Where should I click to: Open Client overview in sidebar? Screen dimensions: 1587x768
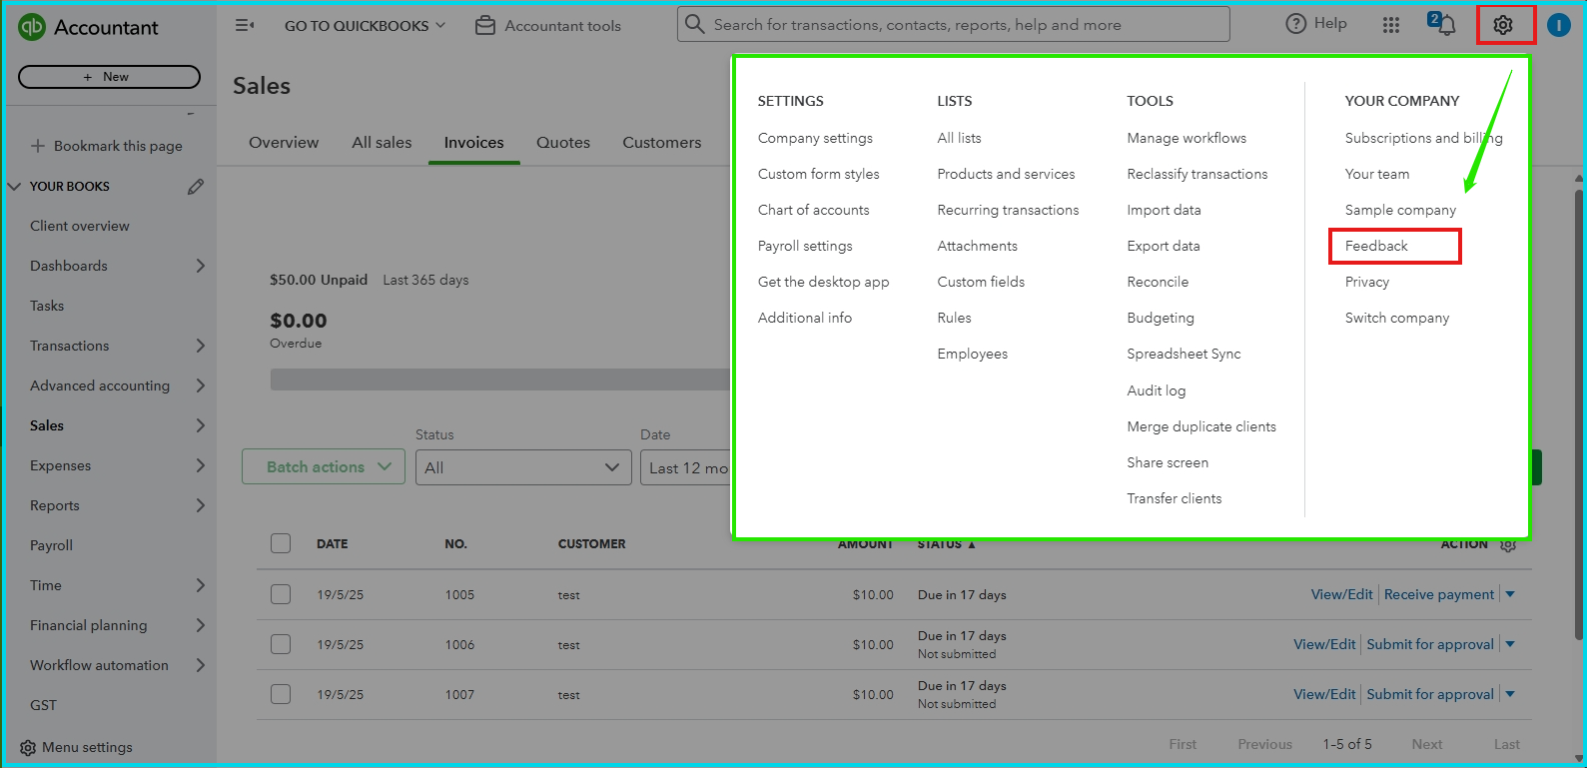tap(80, 226)
